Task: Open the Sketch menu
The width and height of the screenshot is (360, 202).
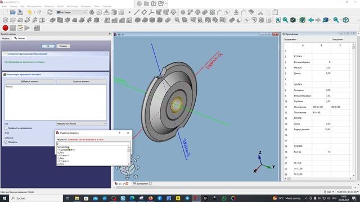Action: tap(60, 6)
